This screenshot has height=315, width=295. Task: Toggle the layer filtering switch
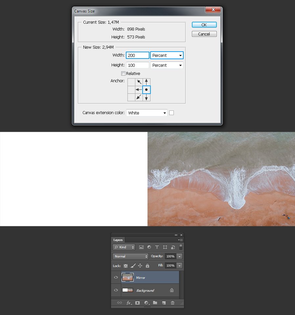(181, 247)
